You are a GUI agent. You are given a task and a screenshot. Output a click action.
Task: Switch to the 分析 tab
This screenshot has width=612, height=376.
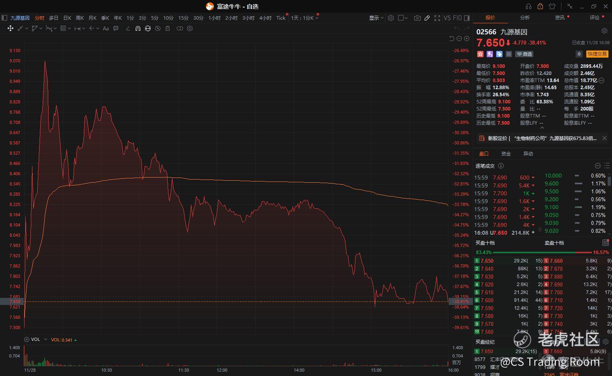click(525, 18)
